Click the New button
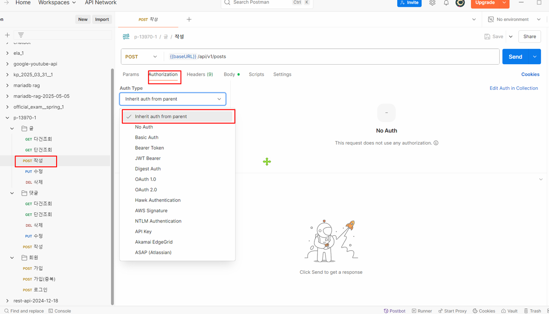Image resolution: width=549 pixels, height=314 pixels. point(83,19)
